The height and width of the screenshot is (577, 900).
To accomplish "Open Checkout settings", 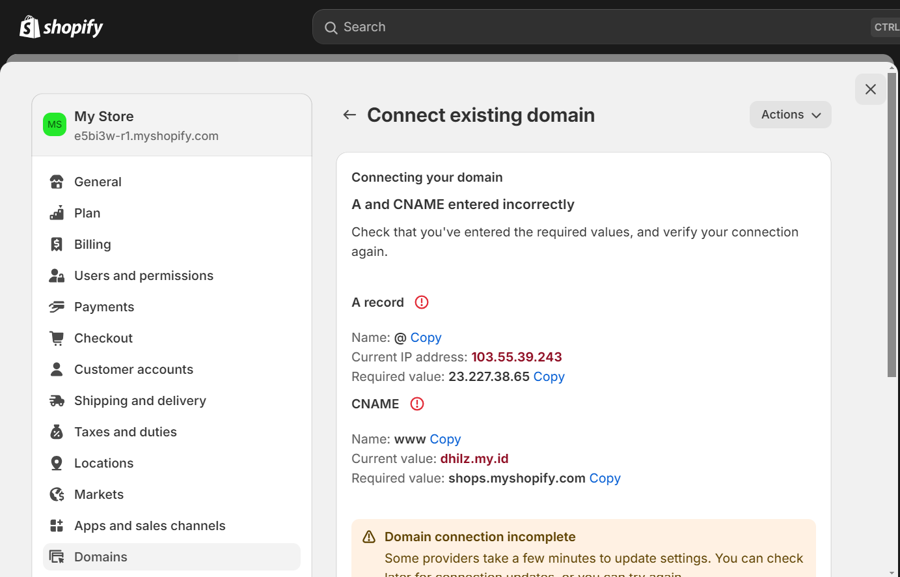I will tap(172, 338).
